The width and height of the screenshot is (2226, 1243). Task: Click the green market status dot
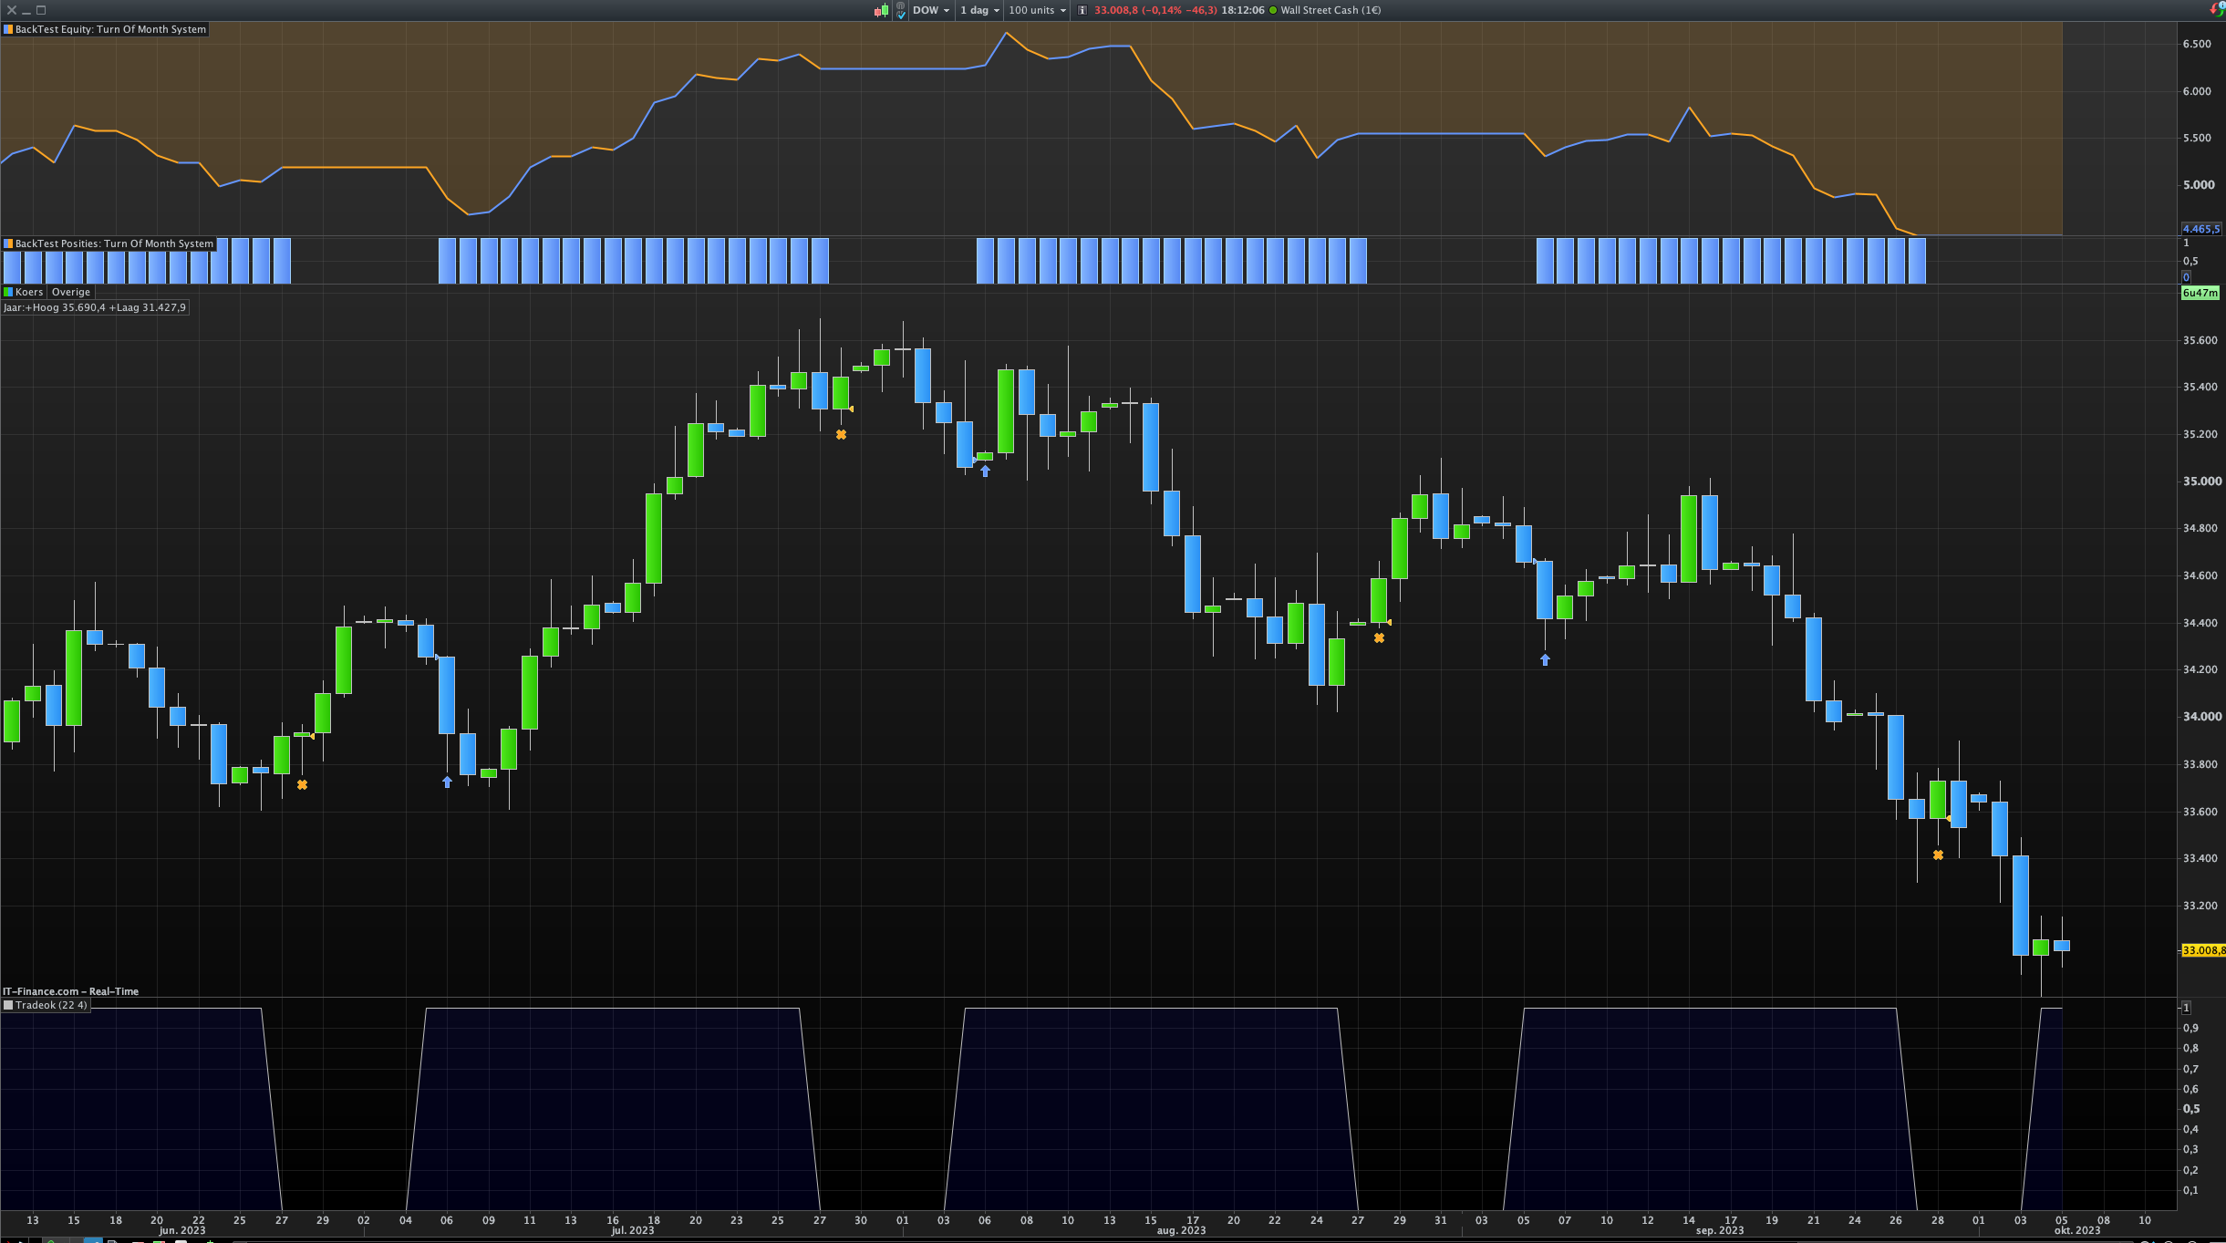pos(1273,11)
